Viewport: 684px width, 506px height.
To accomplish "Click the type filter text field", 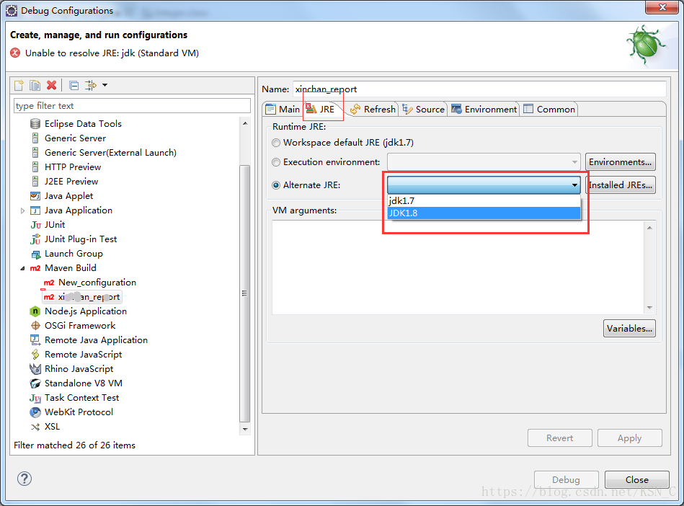I will click(x=132, y=105).
